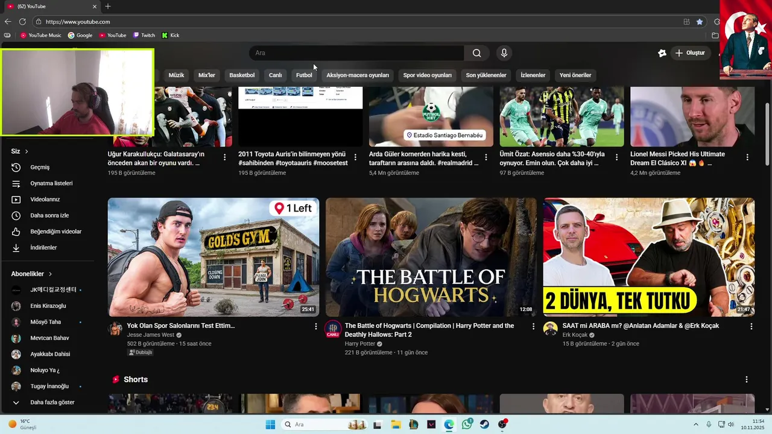Select the Futbol filter chip

click(x=304, y=75)
